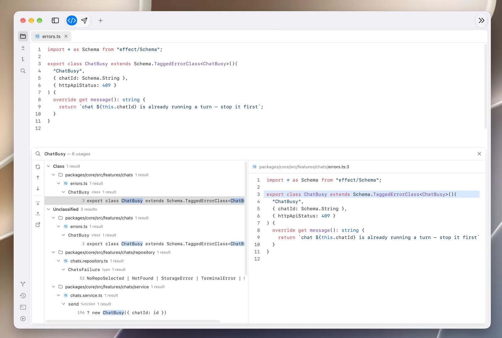Open the fork icon near sidebar bottom
The height and width of the screenshot is (338, 502).
coord(23,284)
